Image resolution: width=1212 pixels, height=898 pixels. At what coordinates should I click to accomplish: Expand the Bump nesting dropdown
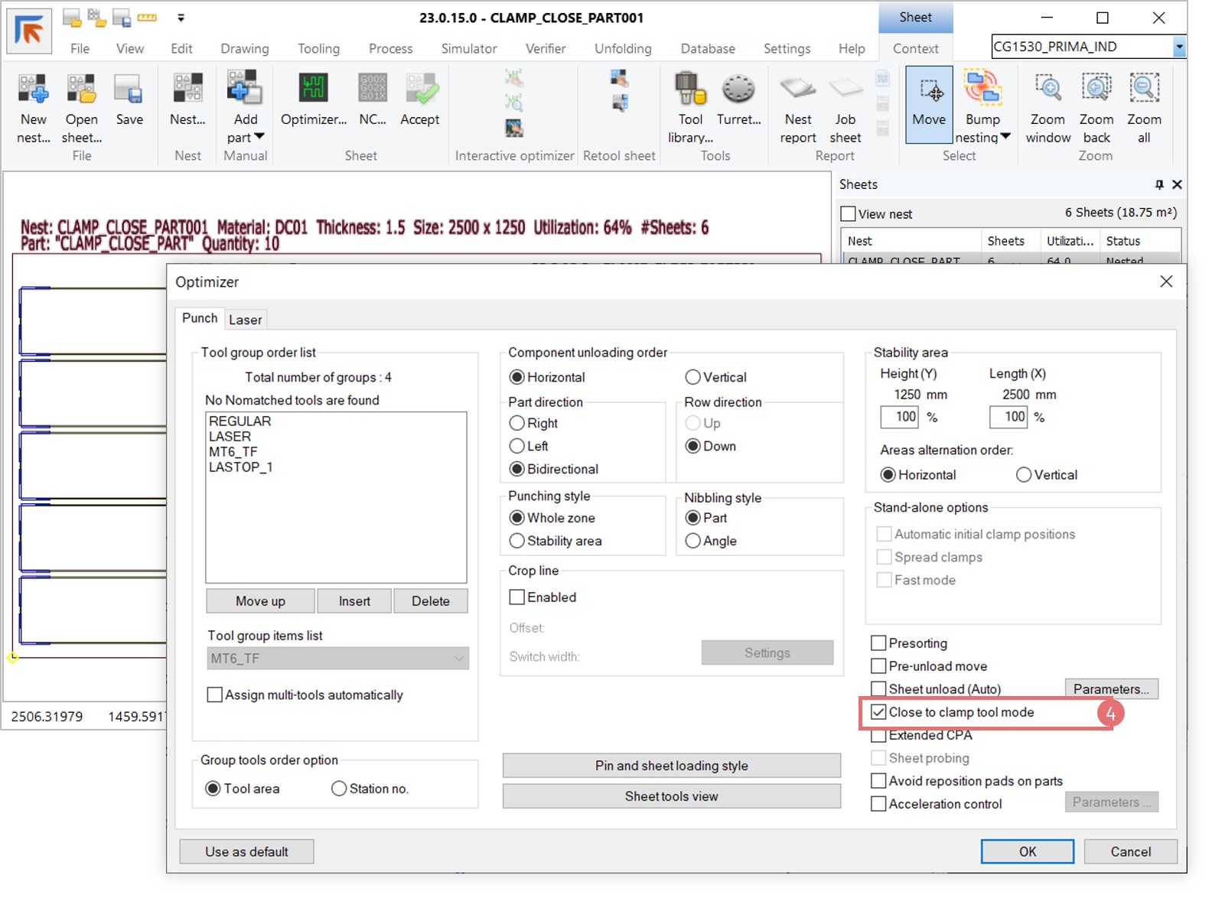[1005, 137]
